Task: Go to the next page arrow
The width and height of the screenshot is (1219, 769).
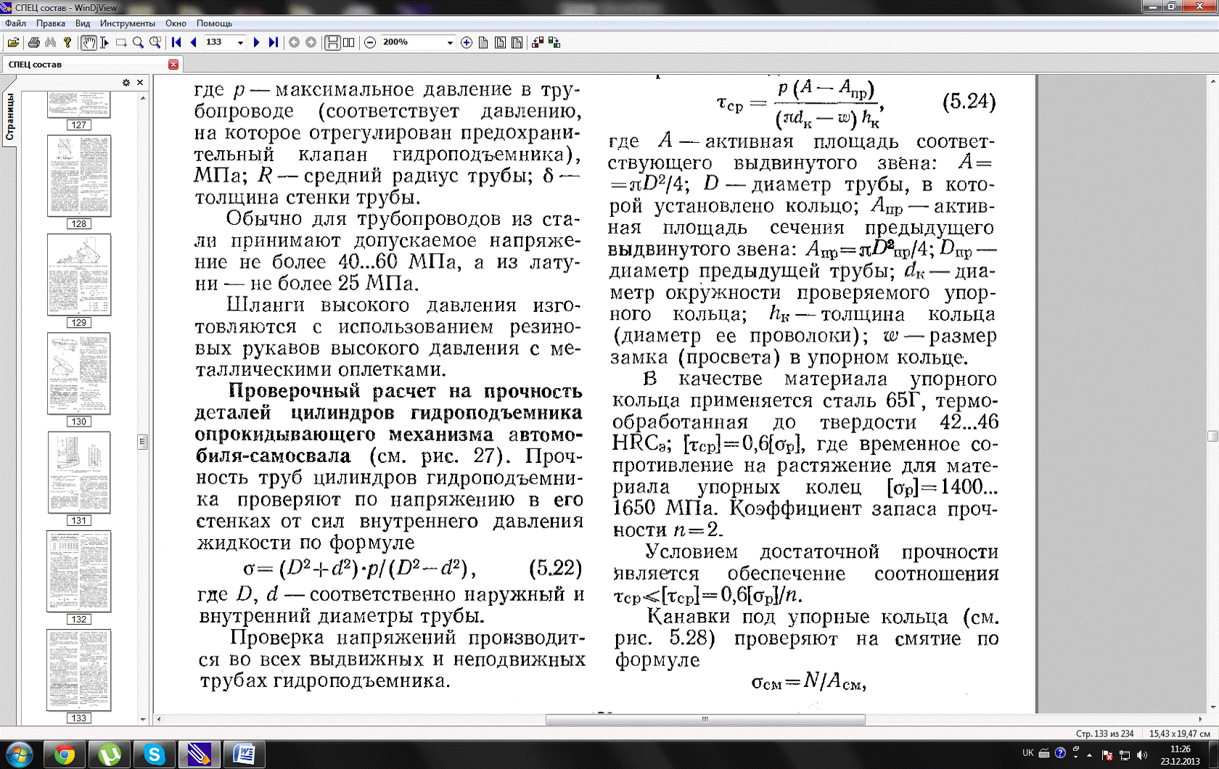Action: 256,43
